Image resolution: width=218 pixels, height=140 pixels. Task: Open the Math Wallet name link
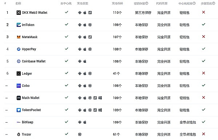(x=31, y=98)
